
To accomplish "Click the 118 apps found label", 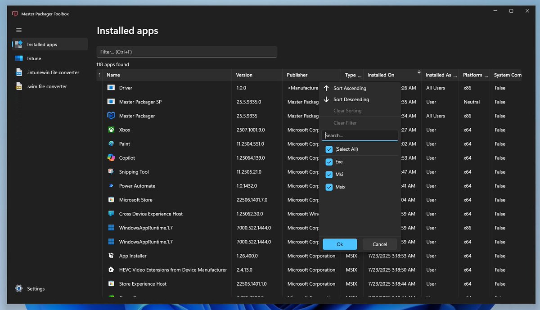I will [112, 64].
